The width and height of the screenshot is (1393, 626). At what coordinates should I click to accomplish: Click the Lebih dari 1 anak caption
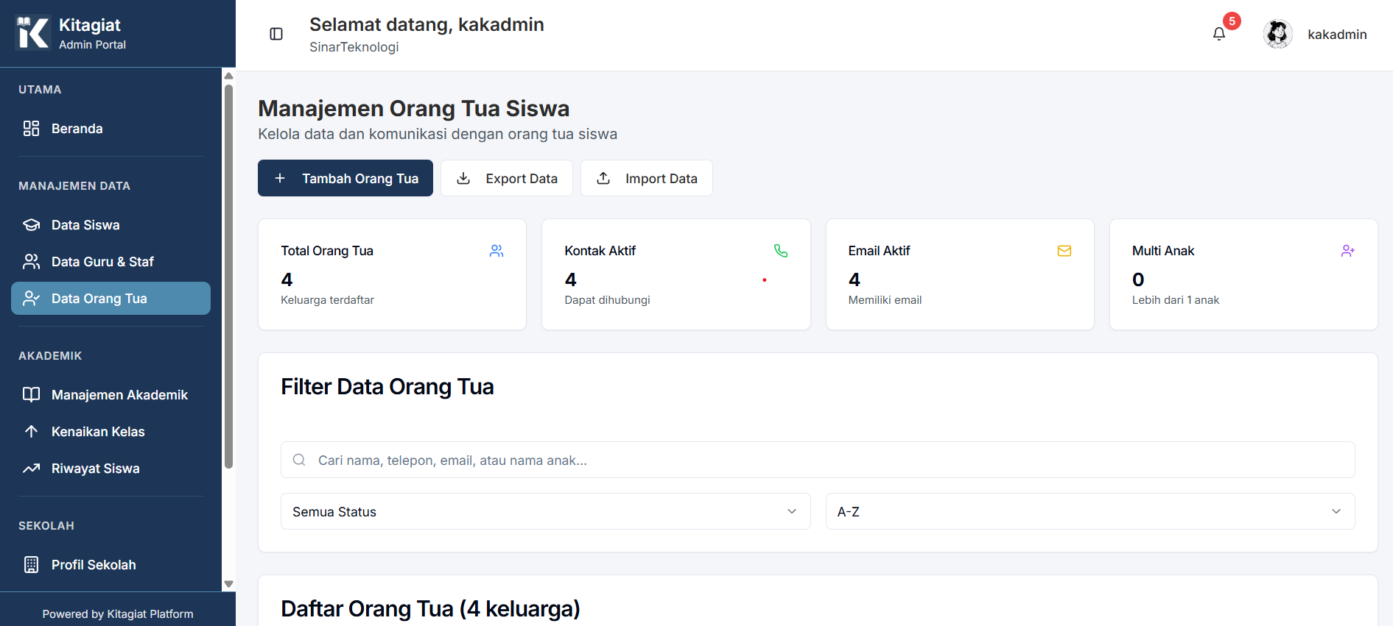pyautogui.click(x=1176, y=300)
